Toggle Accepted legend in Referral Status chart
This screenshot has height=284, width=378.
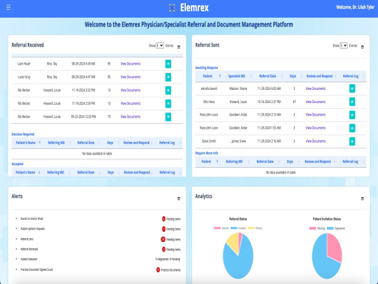(x=238, y=228)
